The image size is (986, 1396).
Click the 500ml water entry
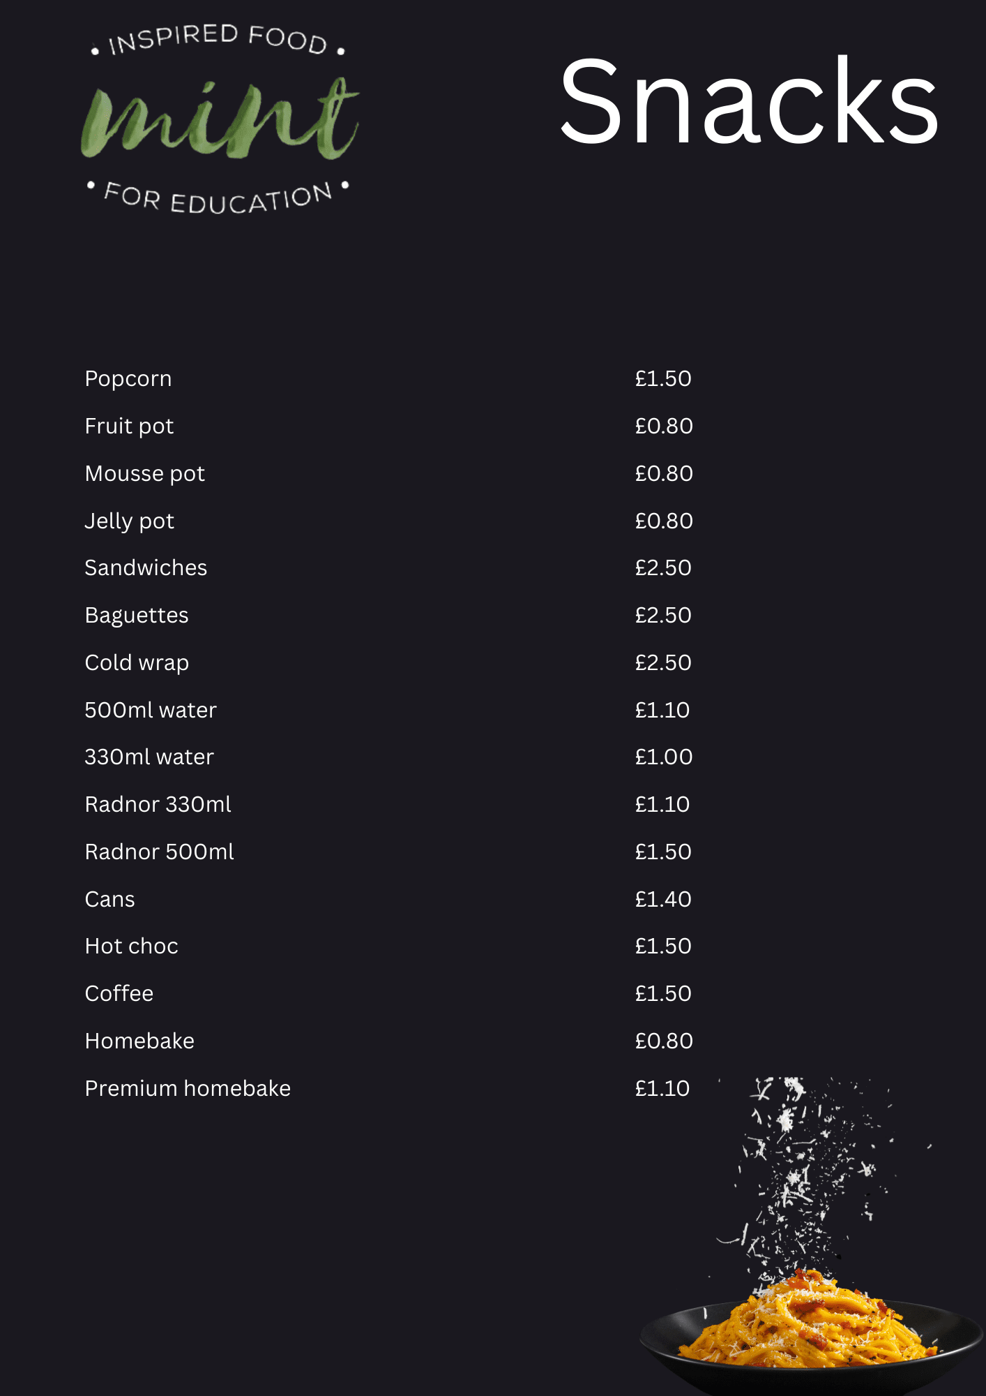click(x=151, y=710)
